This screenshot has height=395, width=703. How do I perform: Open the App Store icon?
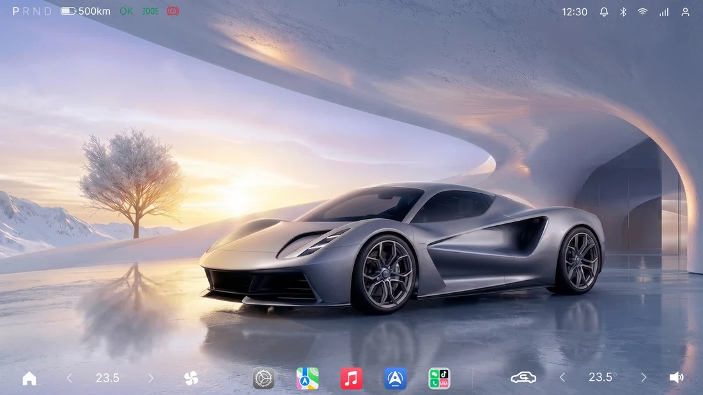(x=395, y=378)
